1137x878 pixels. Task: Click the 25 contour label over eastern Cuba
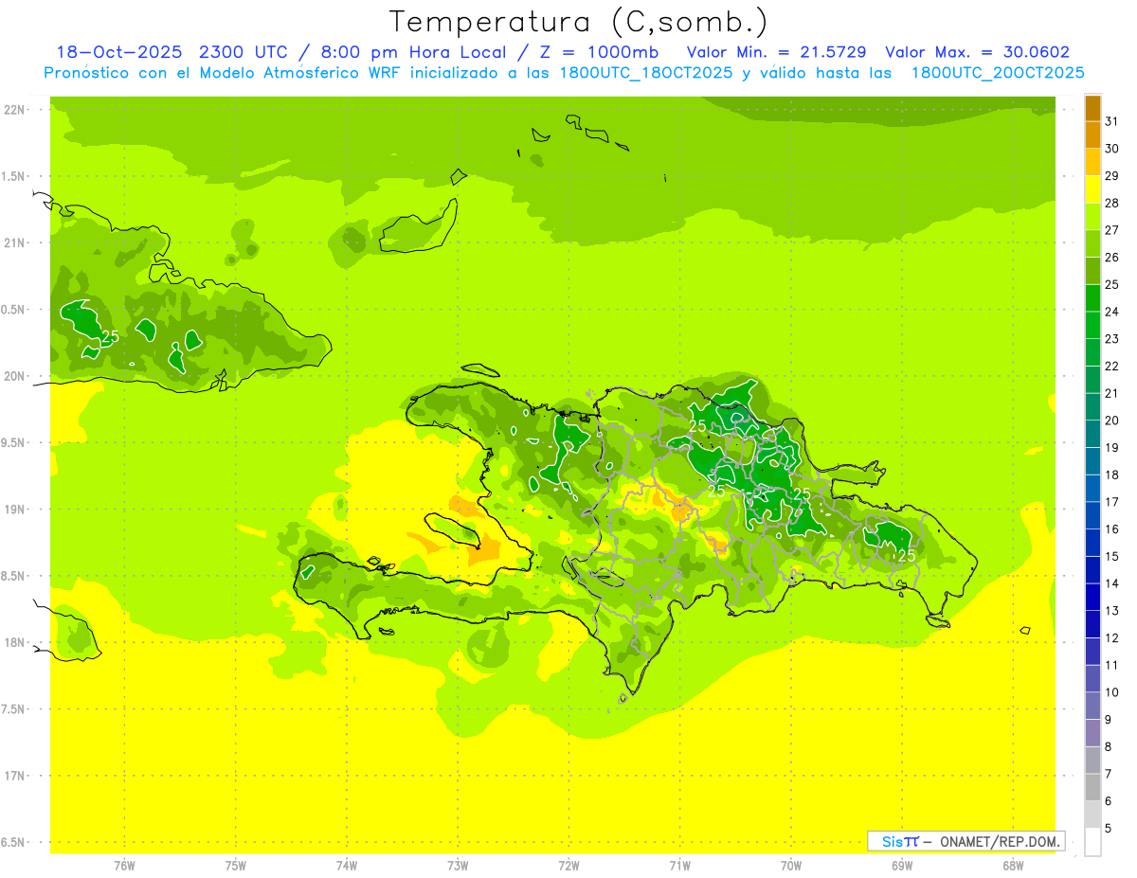click(x=111, y=336)
